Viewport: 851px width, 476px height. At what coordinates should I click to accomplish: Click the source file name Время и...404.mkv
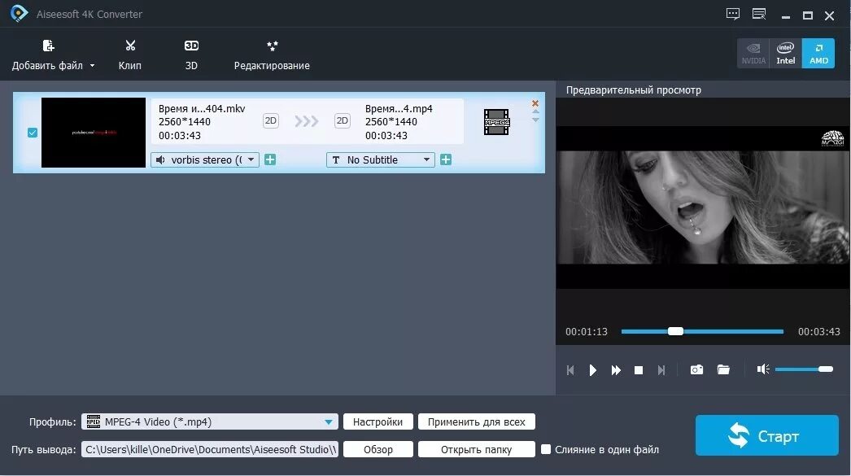[x=202, y=108]
